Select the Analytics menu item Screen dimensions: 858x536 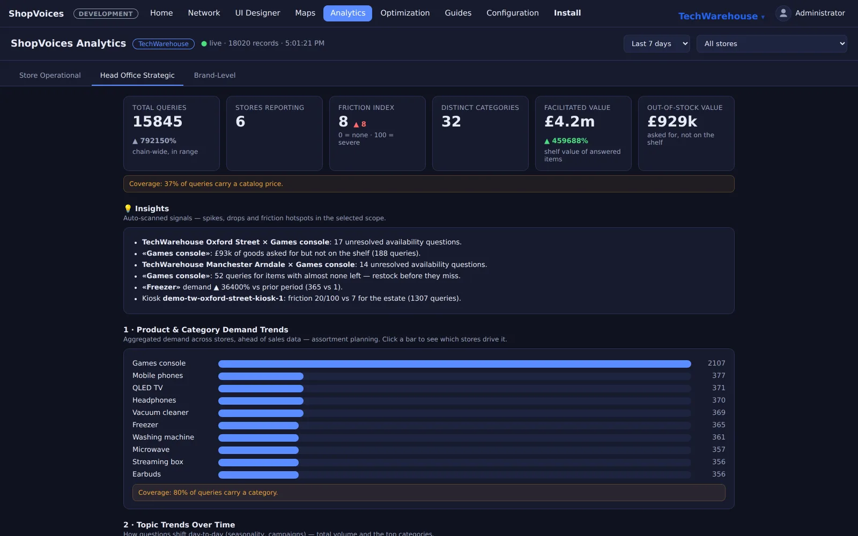(x=347, y=13)
